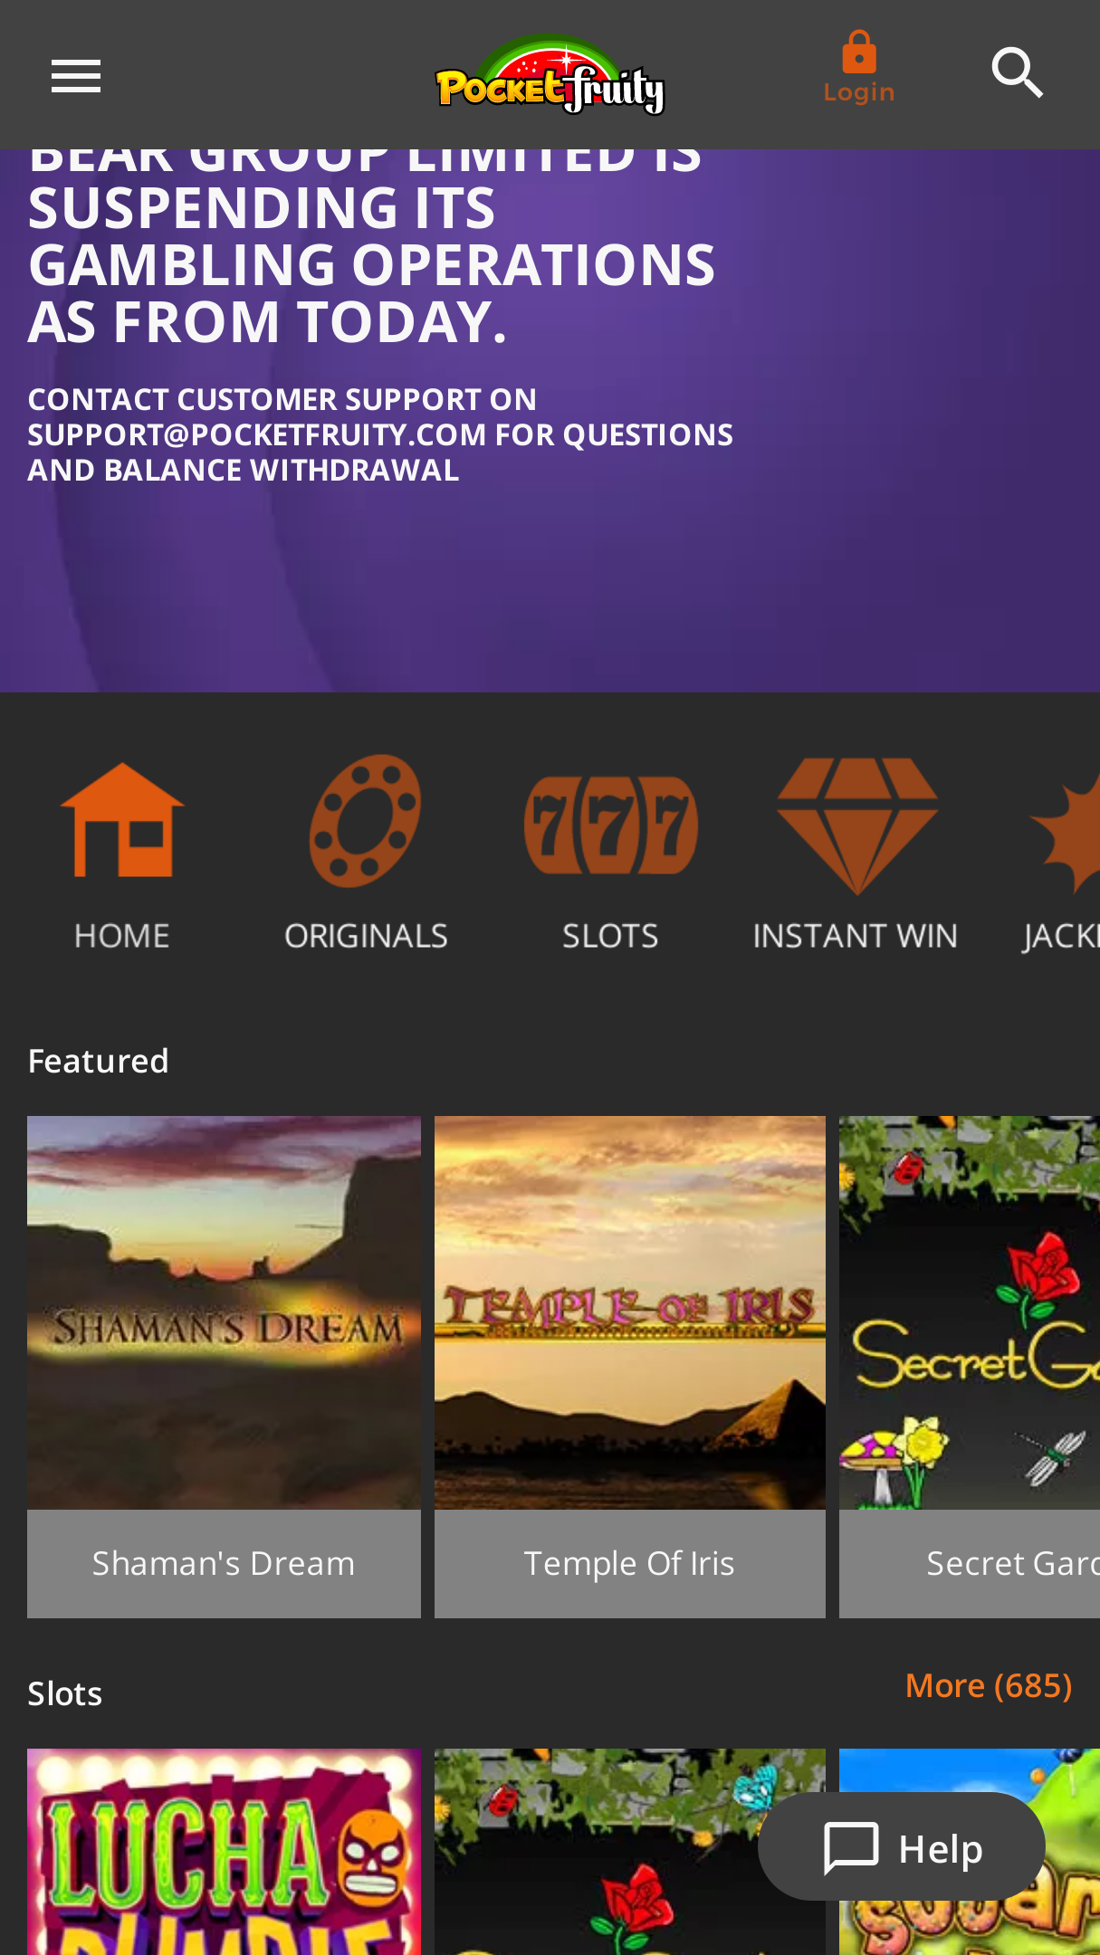Tap the Shaman's Dream title label
Image resolution: width=1100 pixels, height=1955 pixels.
(224, 1563)
